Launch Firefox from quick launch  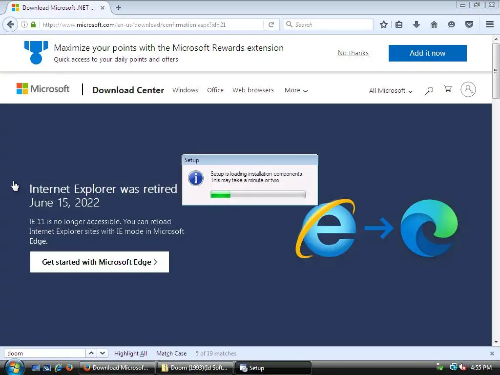69,368
